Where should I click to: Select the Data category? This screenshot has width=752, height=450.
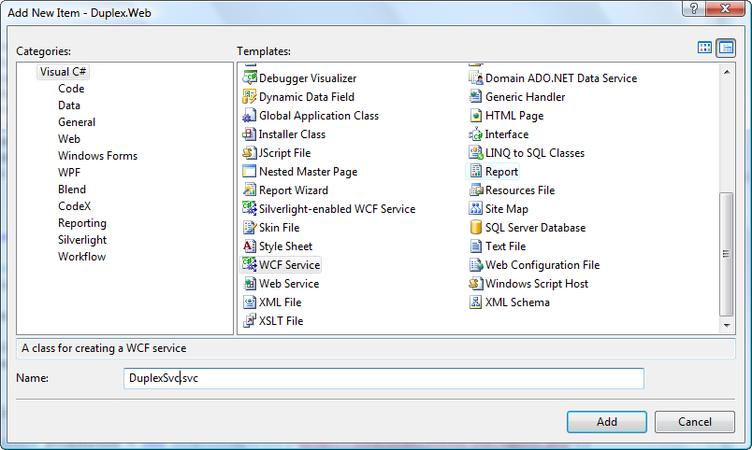[69, 105]
